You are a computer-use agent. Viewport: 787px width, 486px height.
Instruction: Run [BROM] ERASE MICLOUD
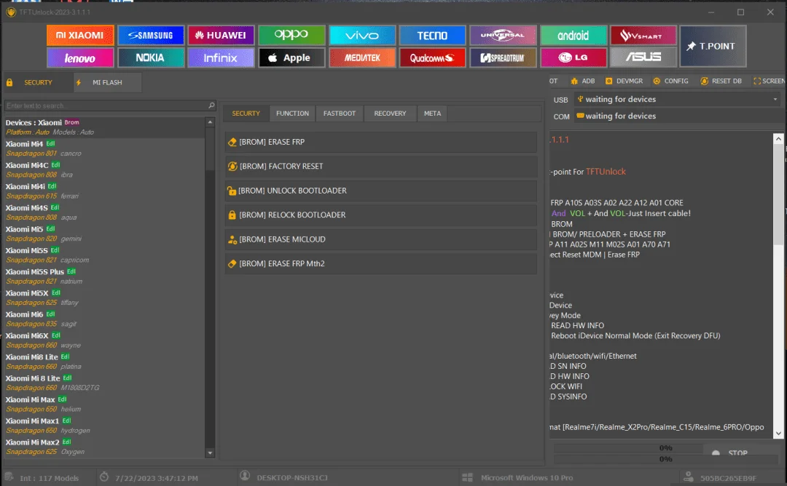coord(381,239)
